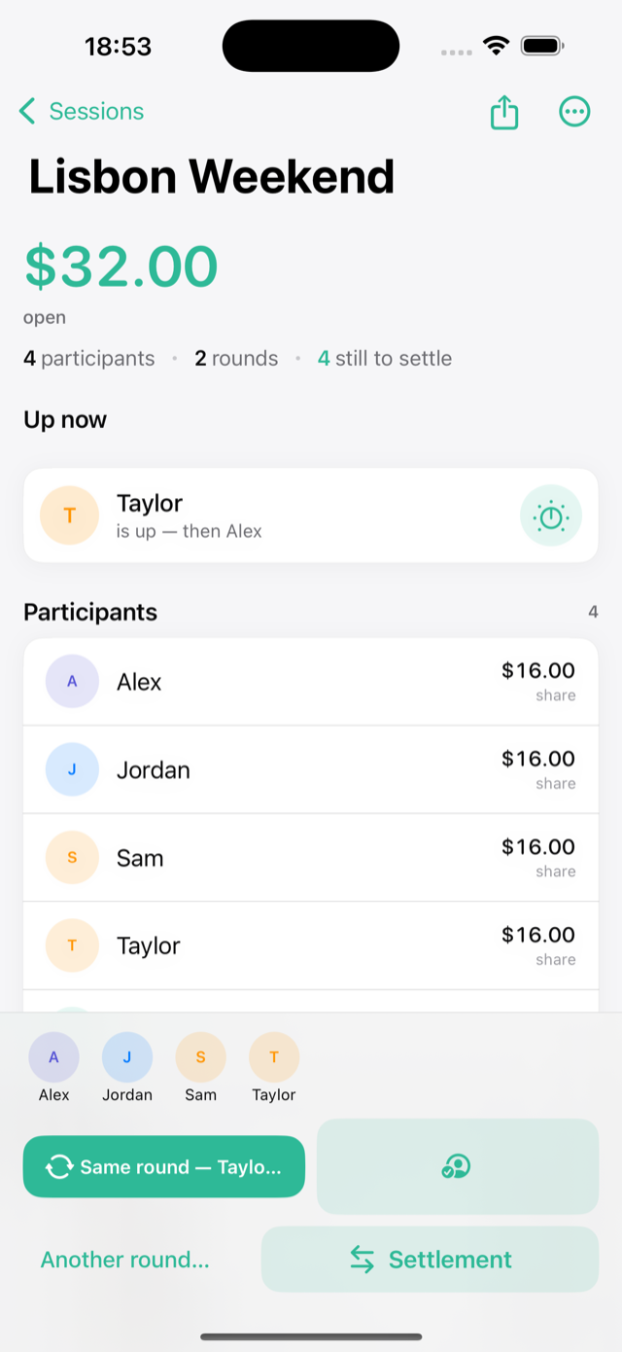The height and width of the screenshot is (1352, 622).
Task: Tap the person-checkmark icon button
Action: (456, 1166)
